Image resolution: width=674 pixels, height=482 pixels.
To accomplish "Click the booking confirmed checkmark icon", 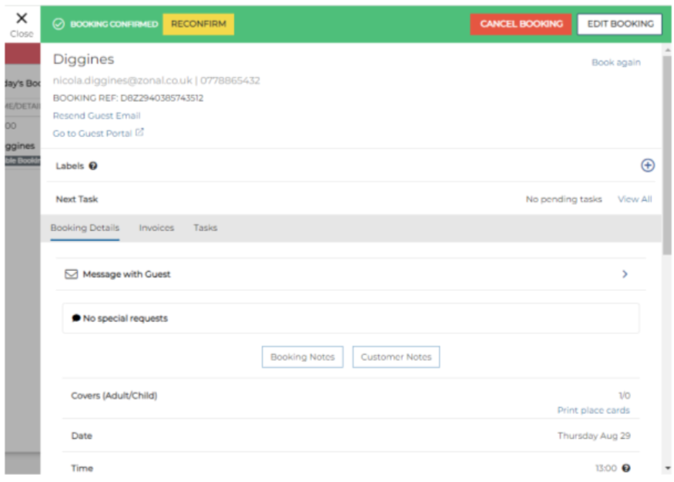I will click(59, 24).
